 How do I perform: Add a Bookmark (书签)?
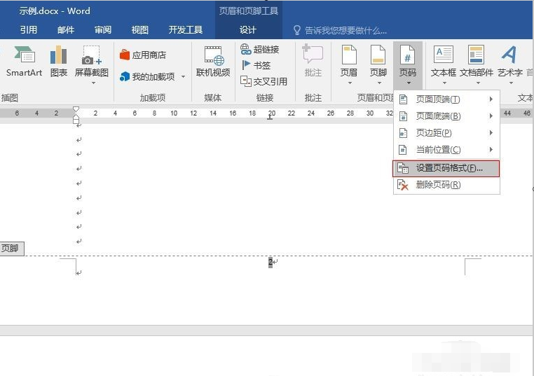coord(256,65)
